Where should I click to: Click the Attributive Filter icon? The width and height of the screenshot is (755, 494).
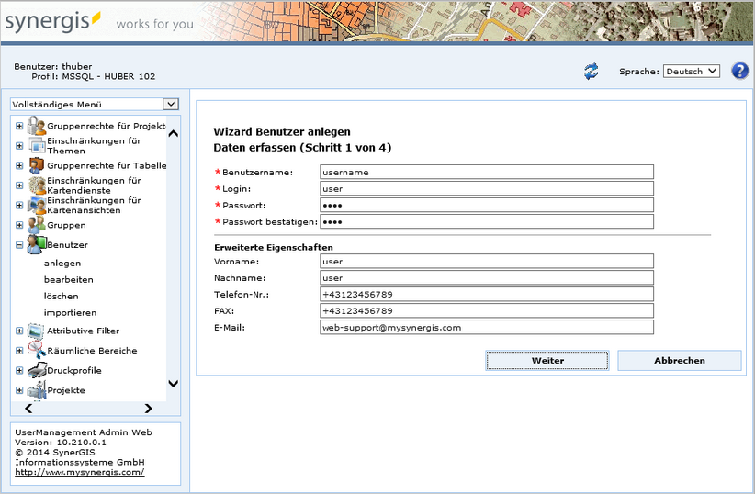pyautogui.click(x=36, y=331)
